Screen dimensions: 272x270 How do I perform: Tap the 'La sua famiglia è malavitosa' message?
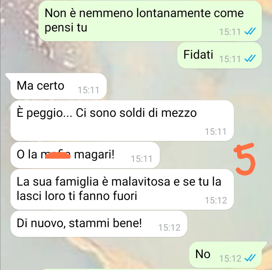[x=122, y=189]
